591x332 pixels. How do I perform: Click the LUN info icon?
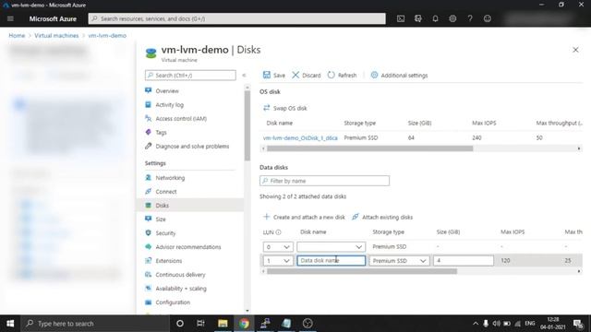[279, 232]
